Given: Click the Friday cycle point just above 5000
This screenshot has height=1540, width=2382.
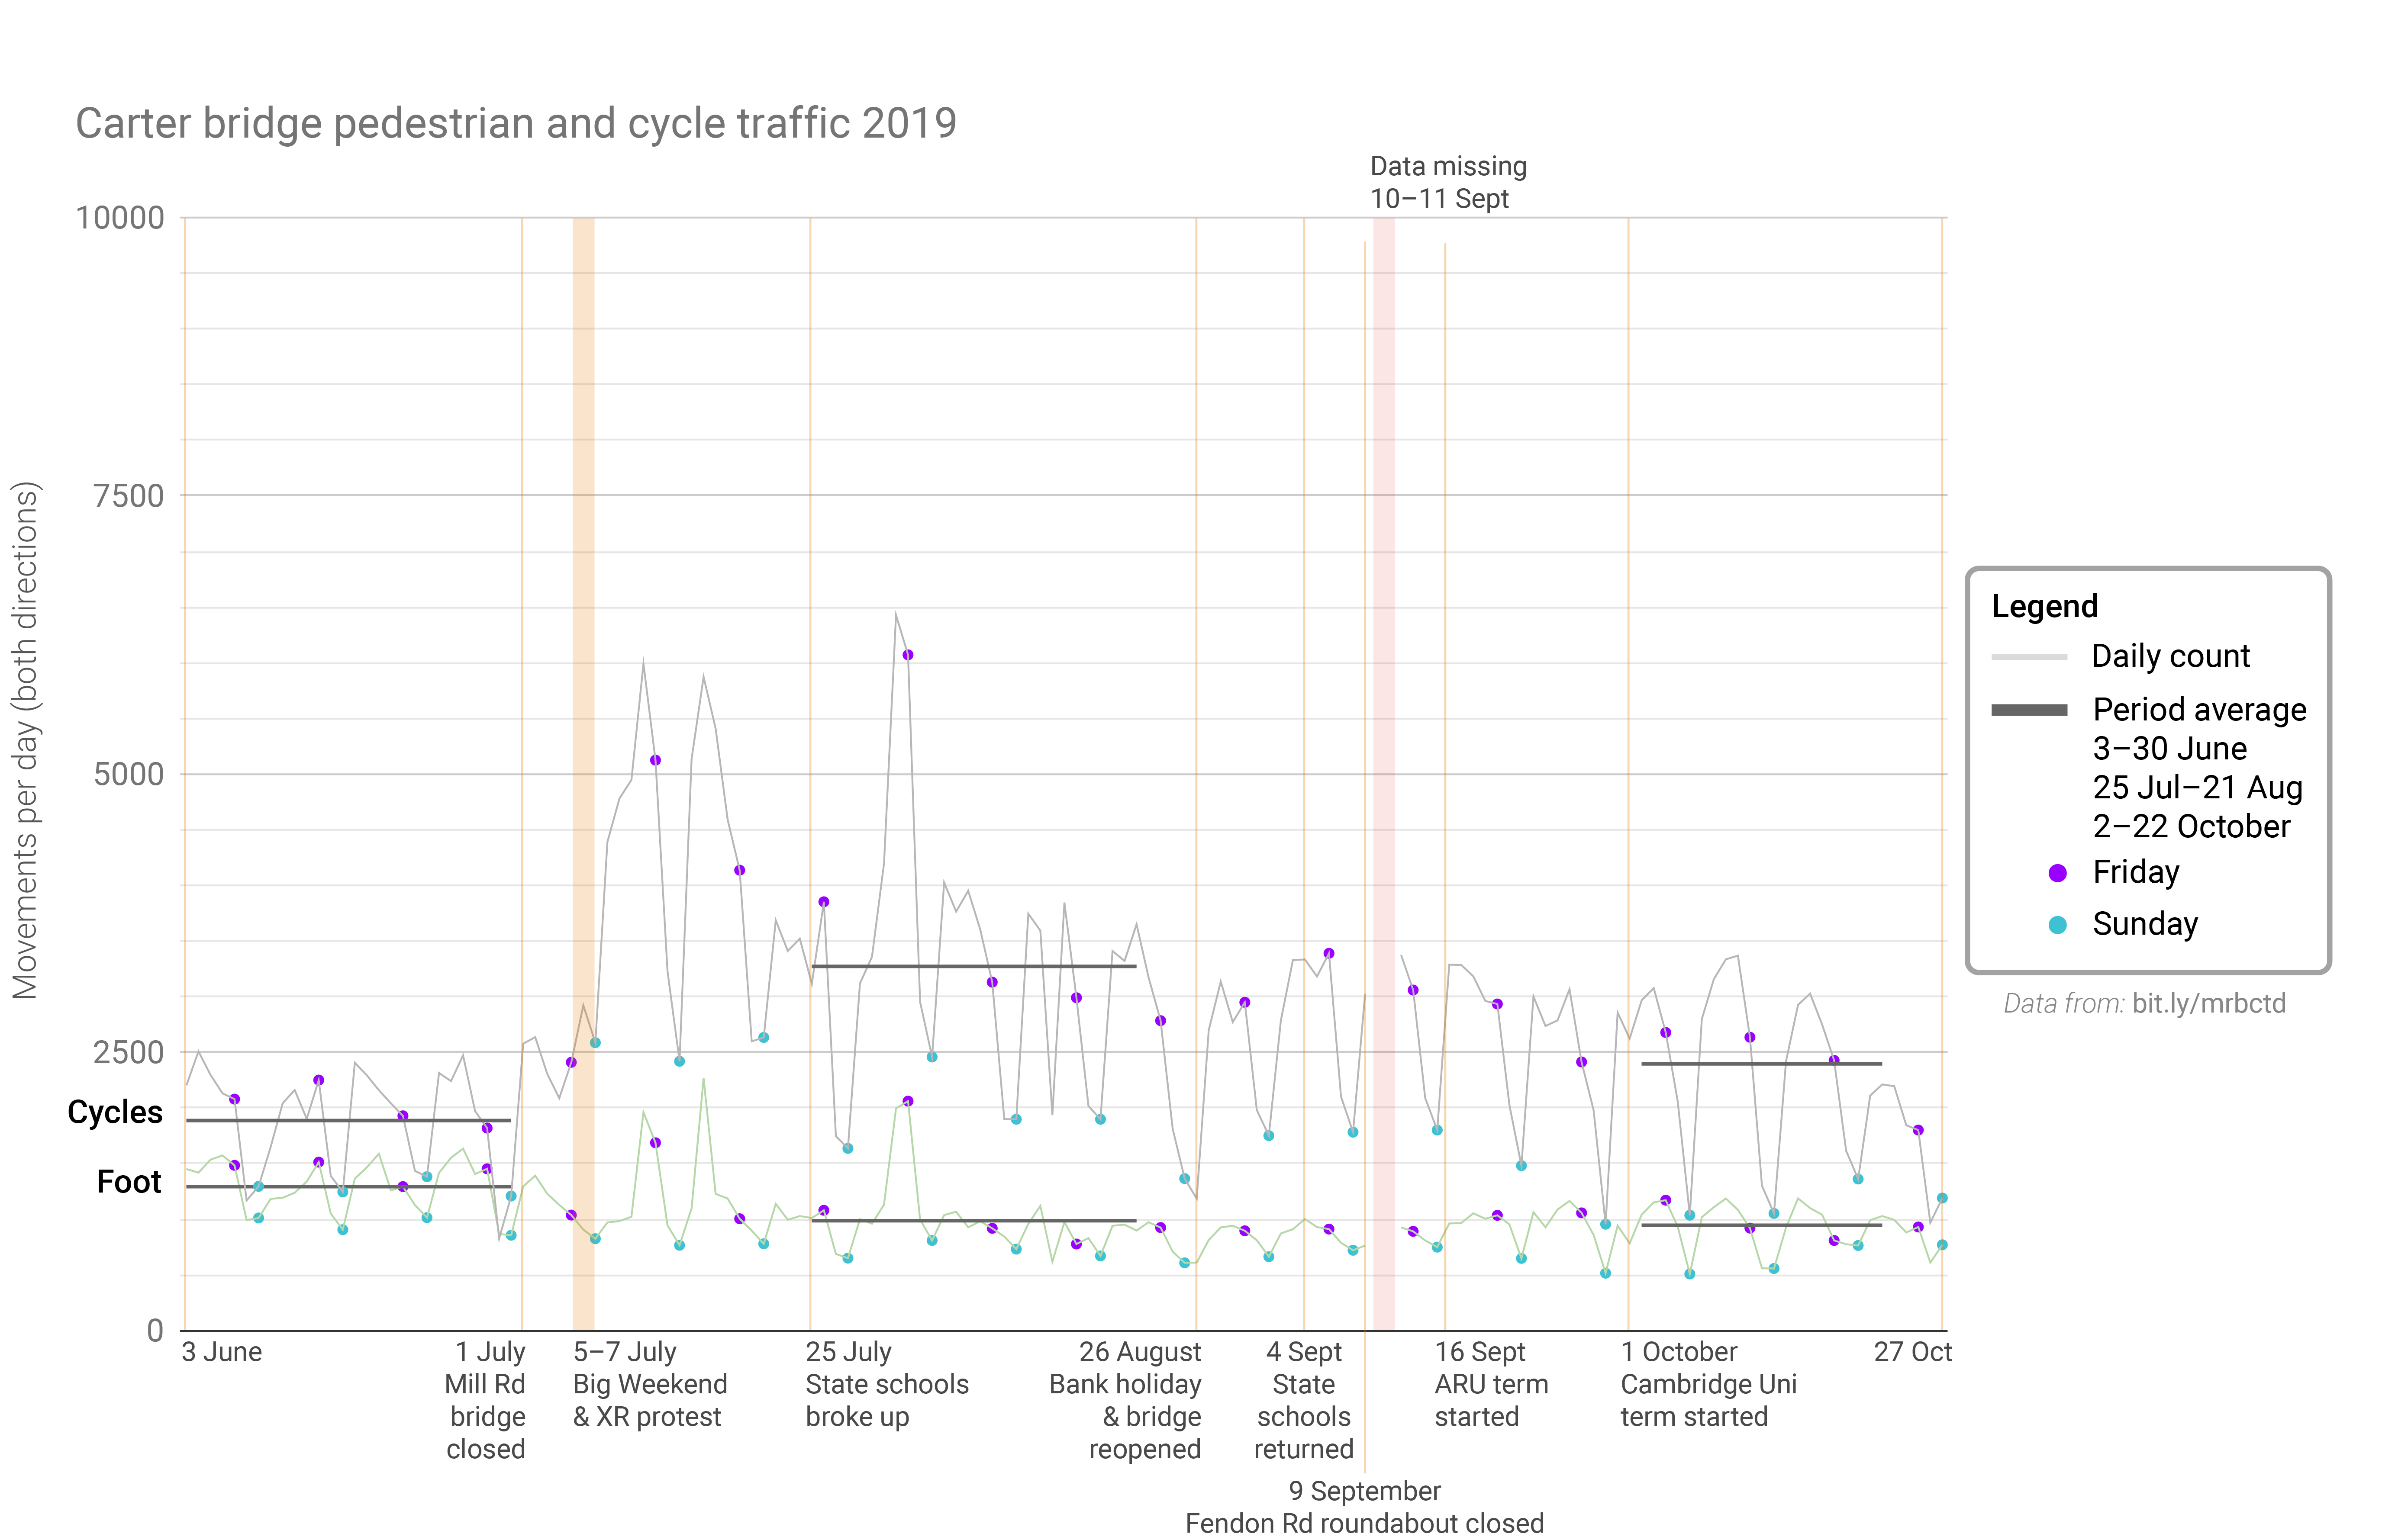Looking at the screenshot, I should coord(655,760).
